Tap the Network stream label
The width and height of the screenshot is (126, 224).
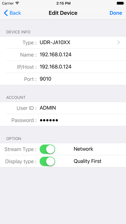click(83, 149)
